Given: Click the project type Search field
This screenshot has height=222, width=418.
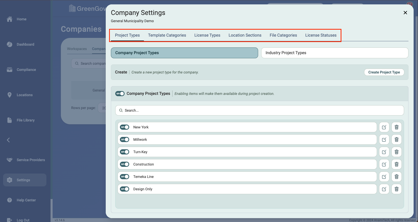Looking at the screenshot, I should (x=259, y=110).
